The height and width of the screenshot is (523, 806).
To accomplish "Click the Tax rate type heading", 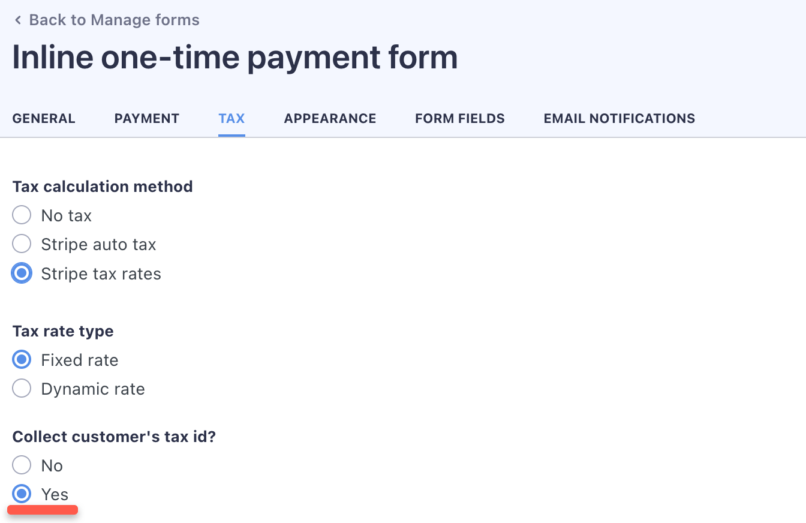I will [x=63, y=330].
